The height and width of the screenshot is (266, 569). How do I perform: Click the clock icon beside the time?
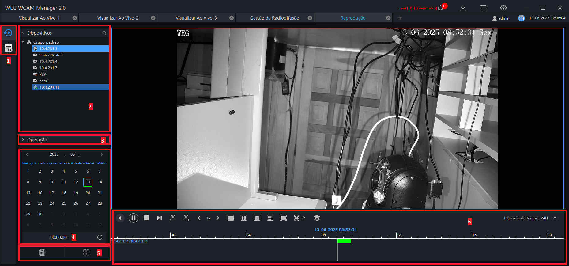(100, 237)
